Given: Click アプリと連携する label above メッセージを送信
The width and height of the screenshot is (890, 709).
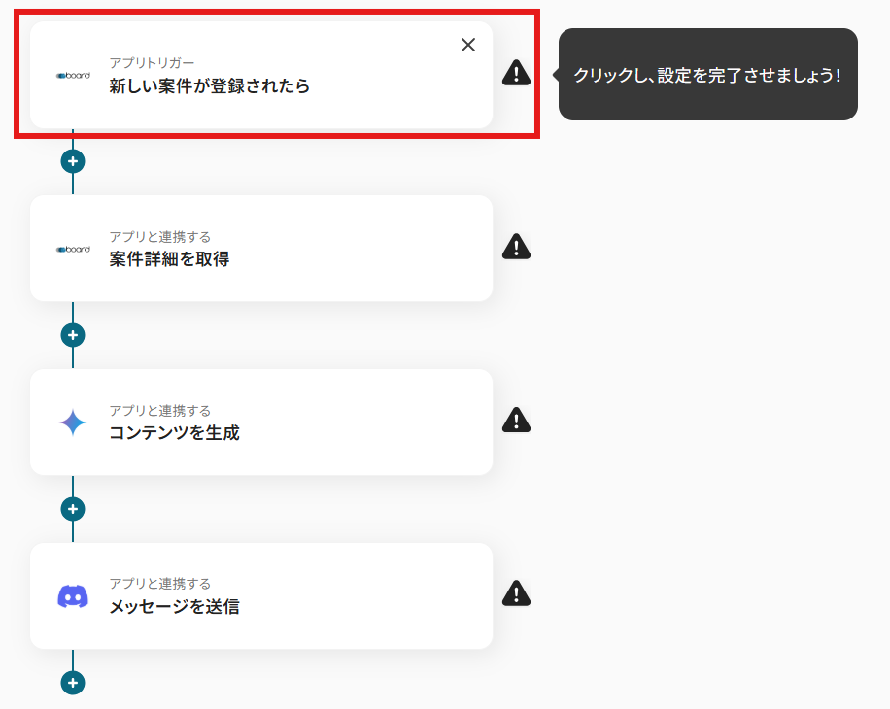Looking at the screenshot, I should (160, 584).
